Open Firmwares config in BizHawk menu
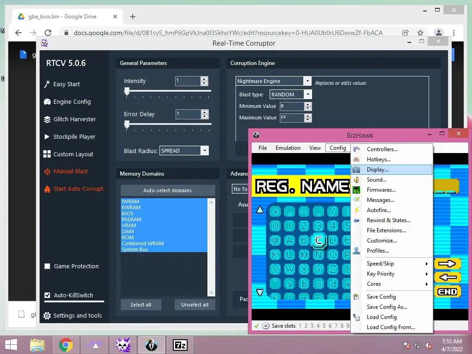This screenshot has width=472, height=354. (x=392, y=190)
